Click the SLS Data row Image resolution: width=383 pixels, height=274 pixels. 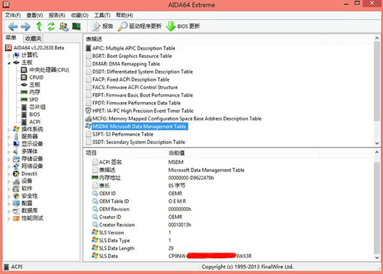[x=172, y=256]
